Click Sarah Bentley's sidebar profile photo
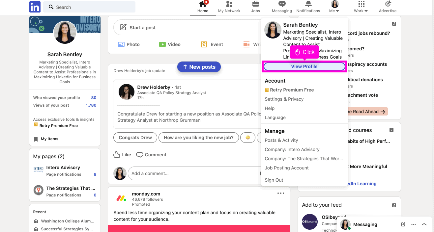This screenshot has width=434, height=232. pos(65,32)
